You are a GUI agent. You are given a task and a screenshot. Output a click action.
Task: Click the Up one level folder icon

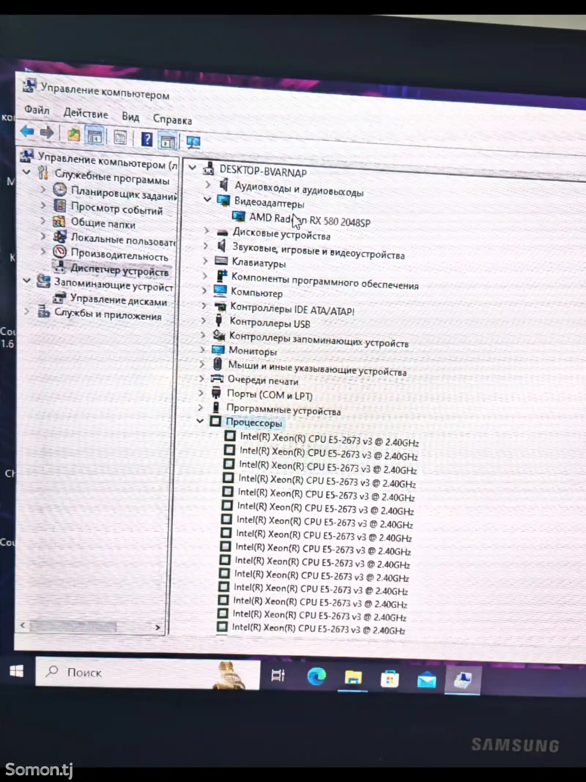74,135
